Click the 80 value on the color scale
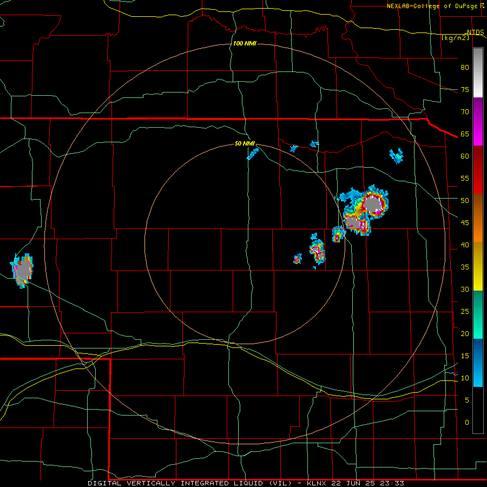The image size is (487, 487). click(465, 68)
